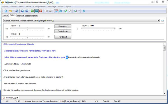Expand the recent files arrow beside folder icon
This screenshot has height=104, width=168.
tap(13, 11)
